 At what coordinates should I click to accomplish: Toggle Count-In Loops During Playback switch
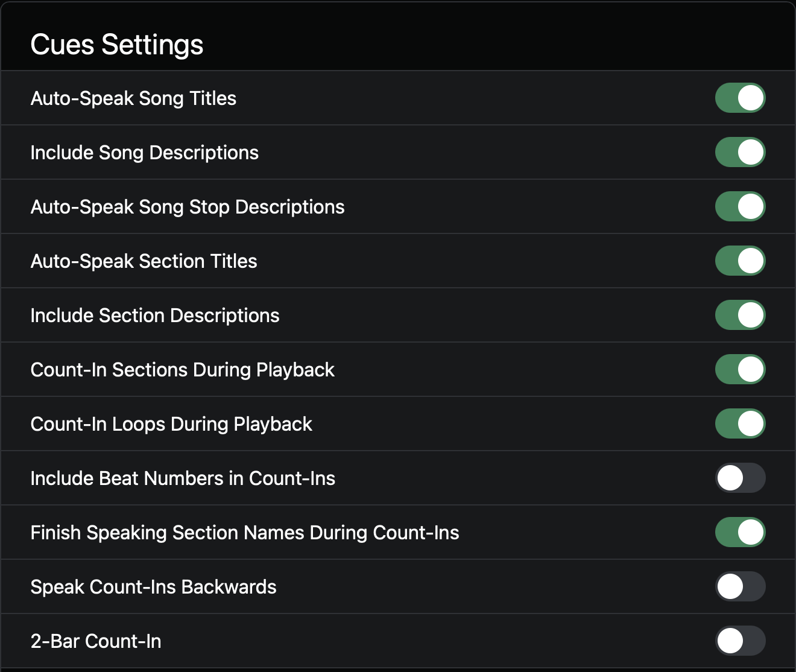tap(740, 423)
